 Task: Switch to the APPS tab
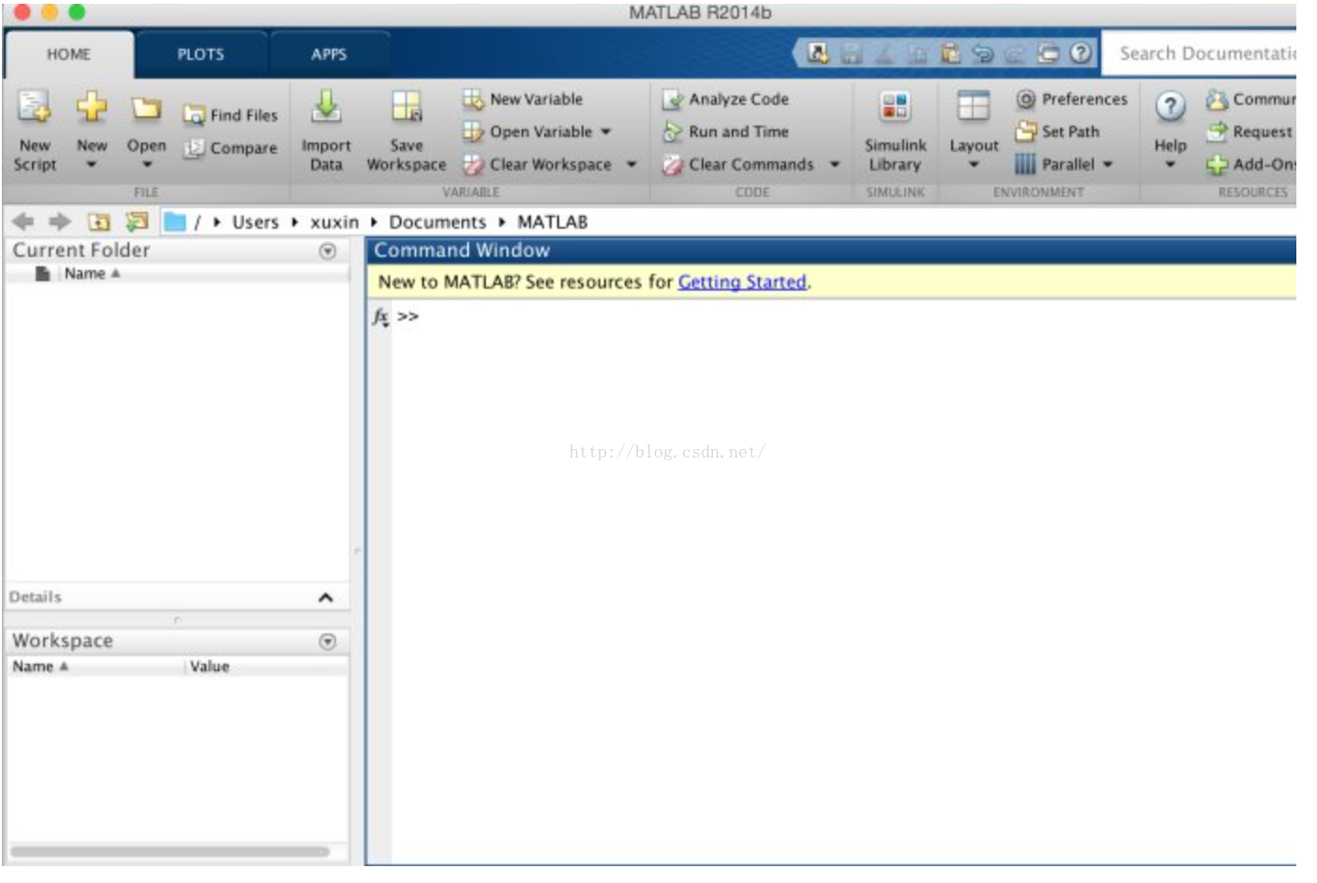point(329,54)
